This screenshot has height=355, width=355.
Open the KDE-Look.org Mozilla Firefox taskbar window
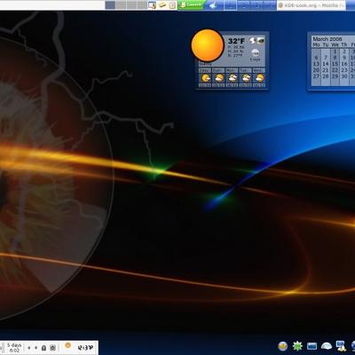pyautogui.click(x=312, y=5)
